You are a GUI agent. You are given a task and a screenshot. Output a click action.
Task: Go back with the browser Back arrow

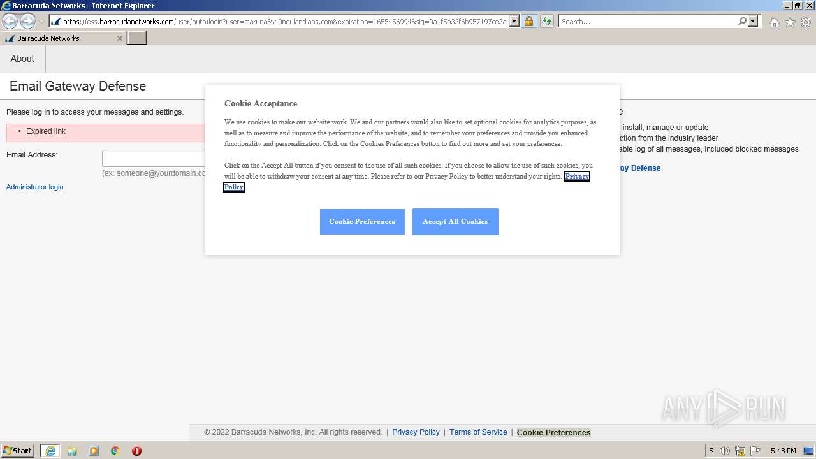[x=10, y=22]
